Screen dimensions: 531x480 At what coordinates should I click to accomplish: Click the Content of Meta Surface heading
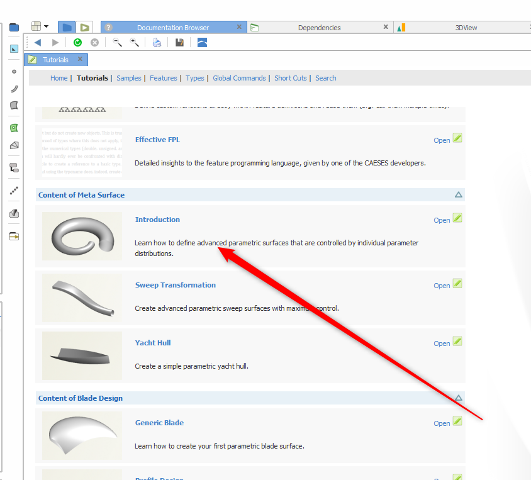tap(81, 195)
